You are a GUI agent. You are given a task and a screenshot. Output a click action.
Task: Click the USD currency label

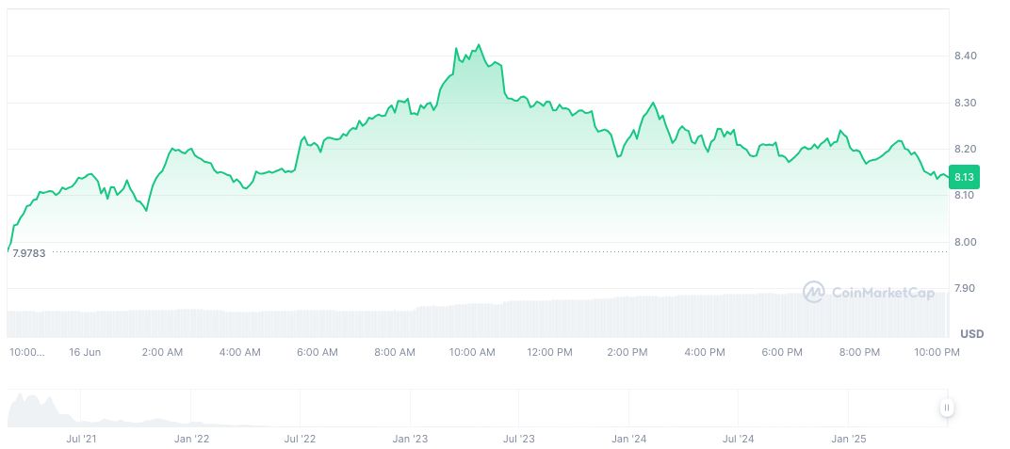click(x=971, y=334)
